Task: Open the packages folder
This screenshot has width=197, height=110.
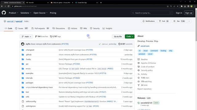Action: click(30, 83)
